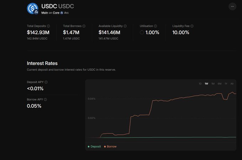Viewport: 242px width, 160px height.
Task: Open the three-dot more options menu
Action: tap(232, 7)
